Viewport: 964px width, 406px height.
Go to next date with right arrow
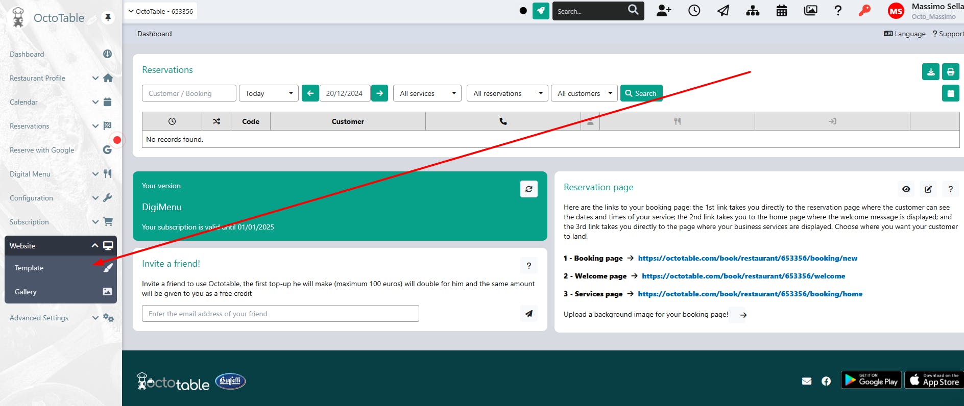379,93
